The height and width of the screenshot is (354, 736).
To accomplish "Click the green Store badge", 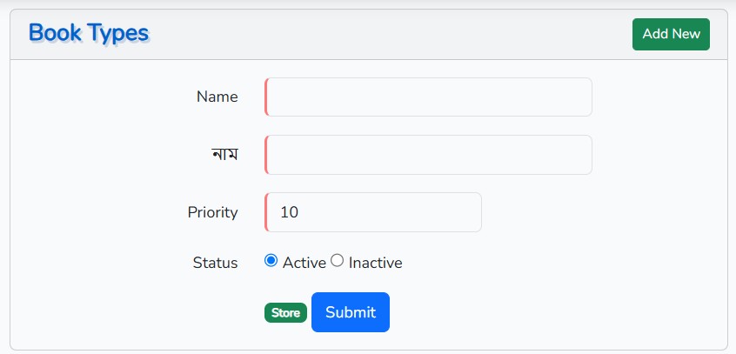I will pyautogui.click(x=285, y=312).
